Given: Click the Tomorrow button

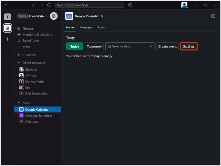Looking at the screenshot, I should coord(94,47).
